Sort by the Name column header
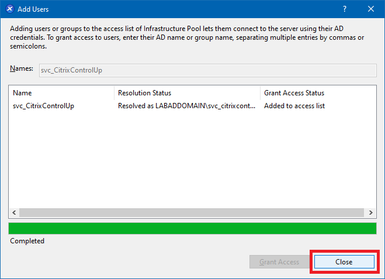The width and height of the screenshot is (385, 279). point(61,93)
